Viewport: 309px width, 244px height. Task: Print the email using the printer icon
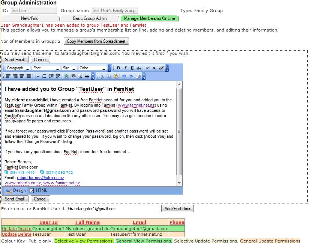click(x=138, y=76)
